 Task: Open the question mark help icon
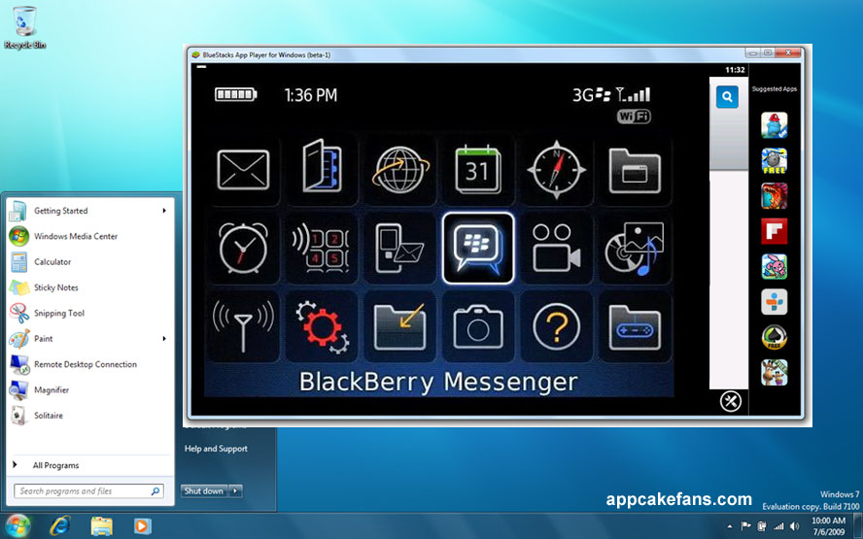[x=557, y=326]
